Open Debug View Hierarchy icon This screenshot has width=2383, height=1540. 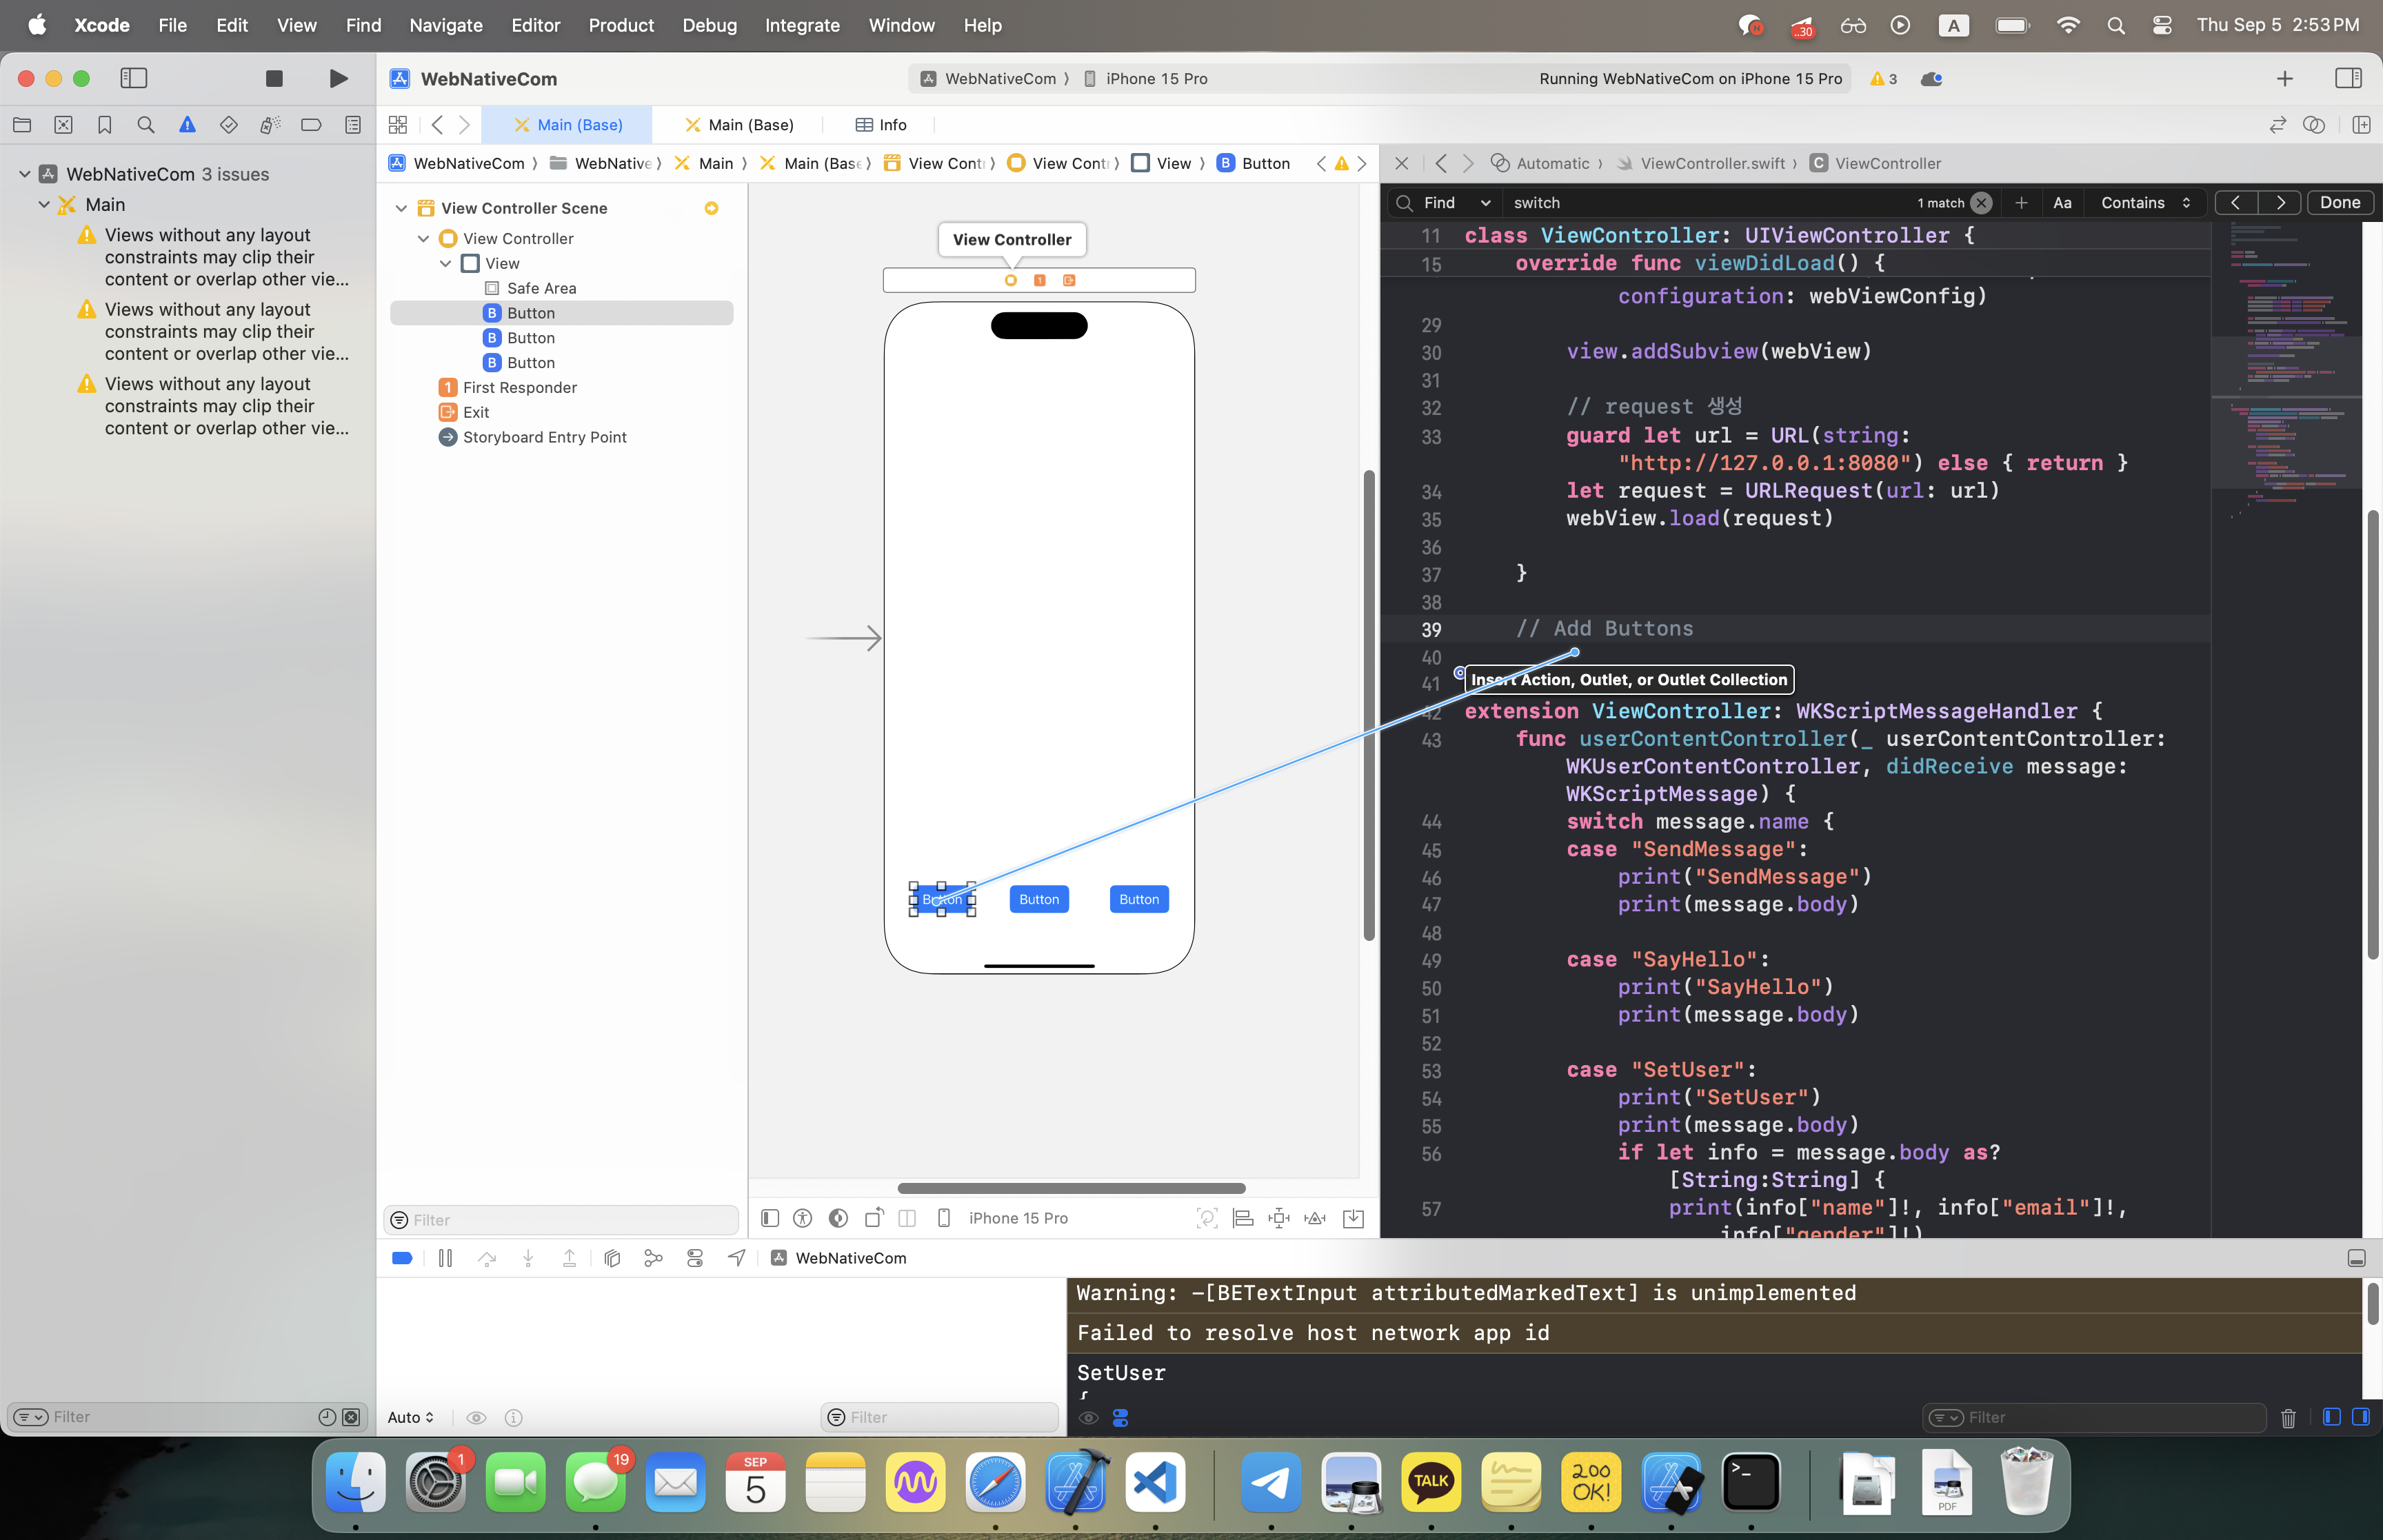coord(612,1258)
